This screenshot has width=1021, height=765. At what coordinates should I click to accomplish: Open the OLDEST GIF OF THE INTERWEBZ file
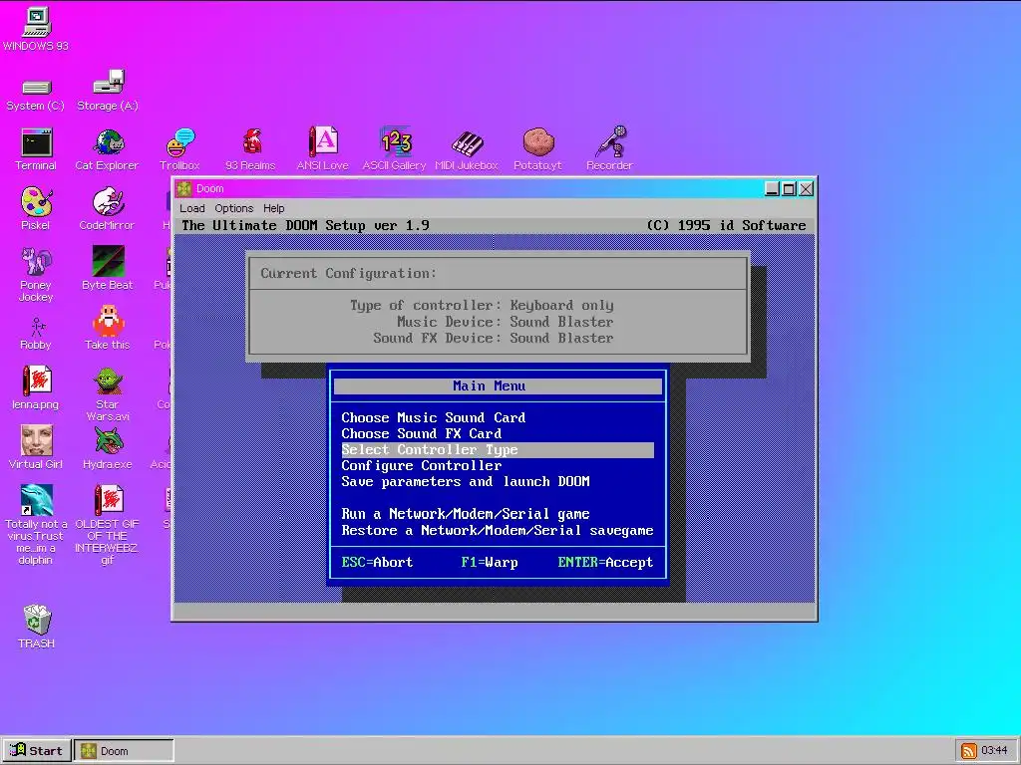108,524
